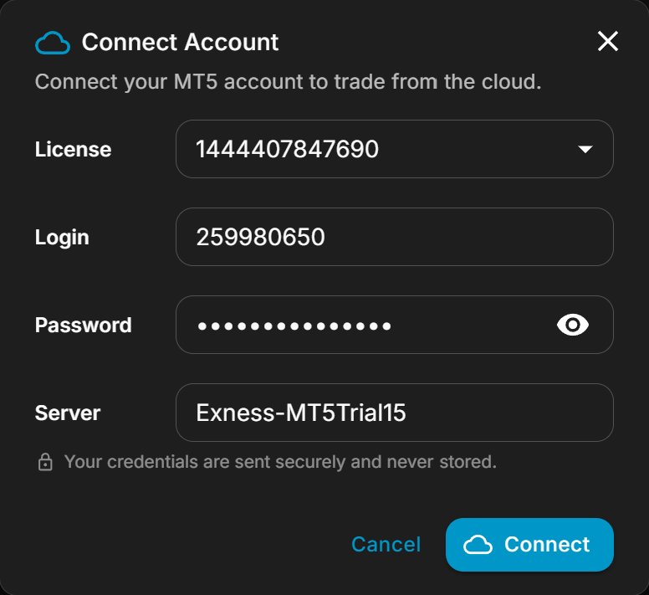Screen dimensions: 649x595
Task: Click the License field label
Action: 73,150
